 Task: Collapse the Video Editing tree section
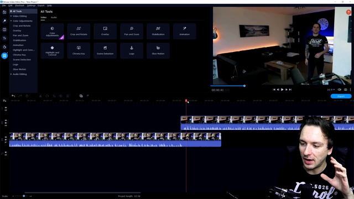coord(11,16)
